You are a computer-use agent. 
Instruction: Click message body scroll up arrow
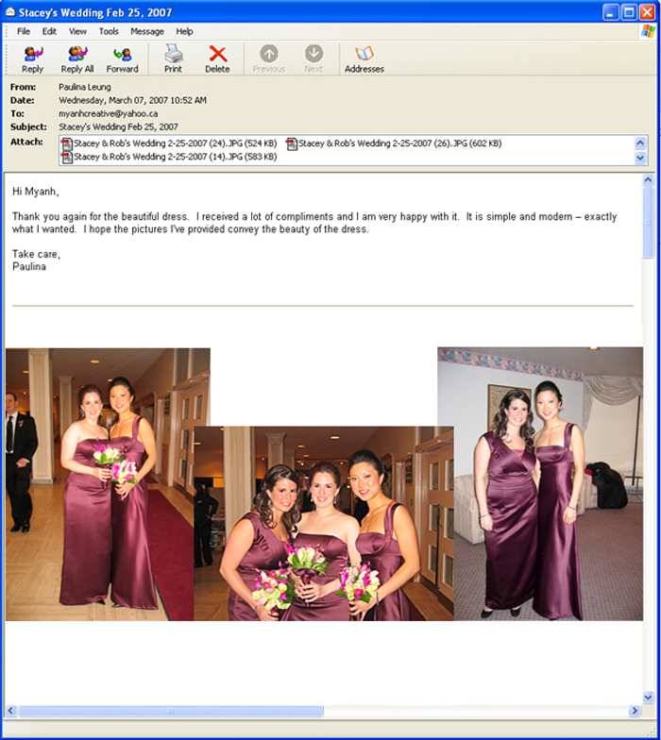click(648, 179)
